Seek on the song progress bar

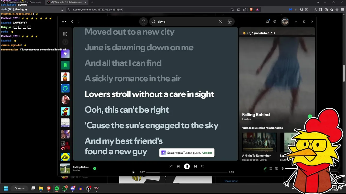[187, 172]
